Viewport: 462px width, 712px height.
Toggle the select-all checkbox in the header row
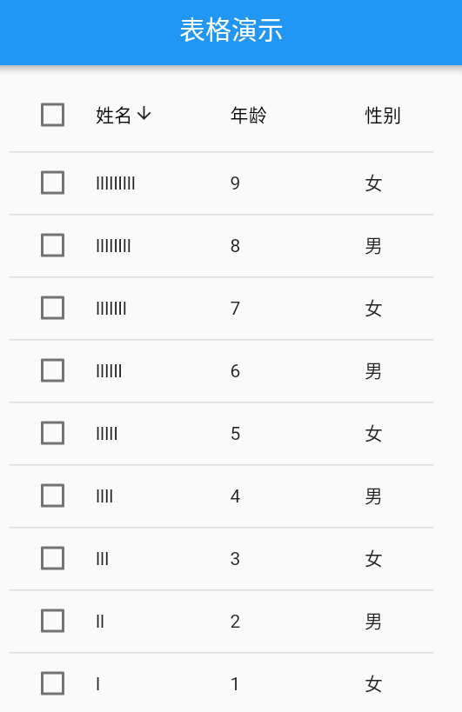pyautogui.click(x=53, y=115)
